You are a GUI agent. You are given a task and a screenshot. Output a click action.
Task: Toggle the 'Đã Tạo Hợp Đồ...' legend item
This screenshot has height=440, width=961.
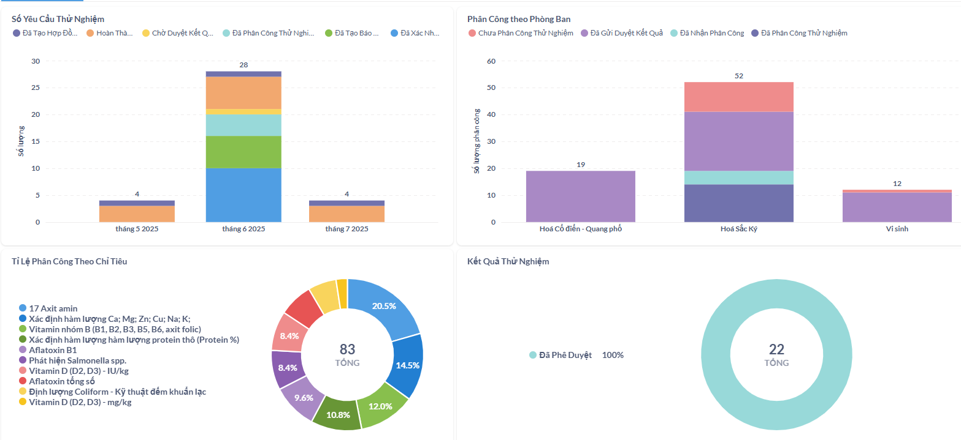(x=45, y=33)
